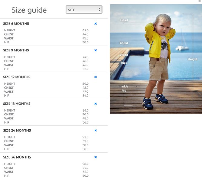202x177 pixels.
Task: Click the blue X beside Size 18 Months
Action: coord(96,104)
